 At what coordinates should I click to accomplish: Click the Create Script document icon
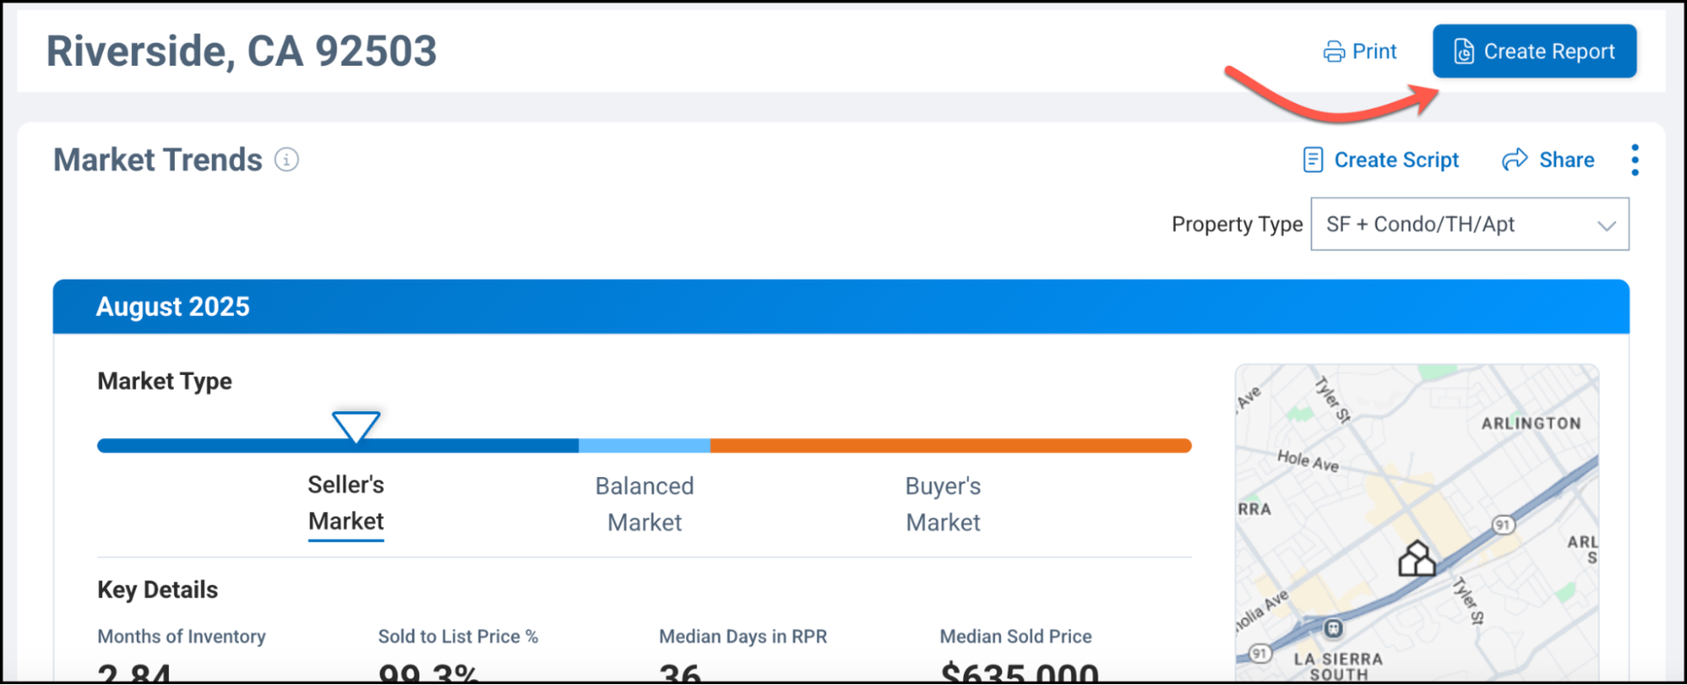(x=1313, y=160)
